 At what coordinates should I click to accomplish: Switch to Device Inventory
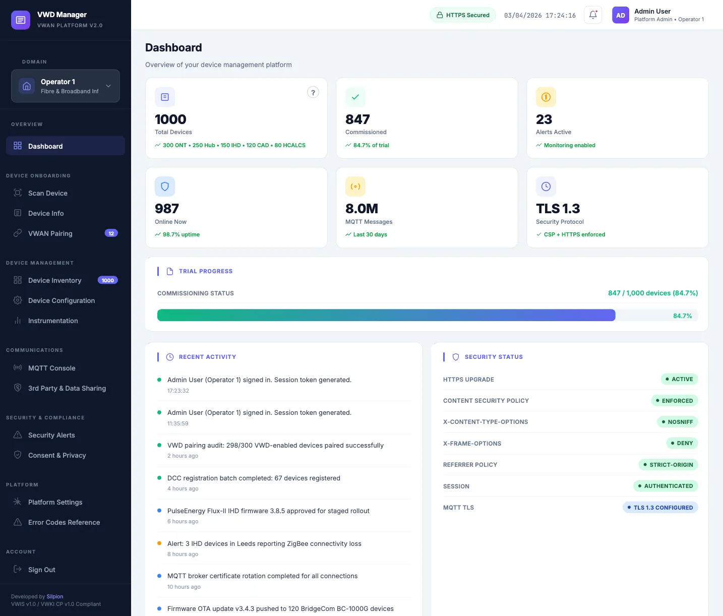[x=55, y=280]
